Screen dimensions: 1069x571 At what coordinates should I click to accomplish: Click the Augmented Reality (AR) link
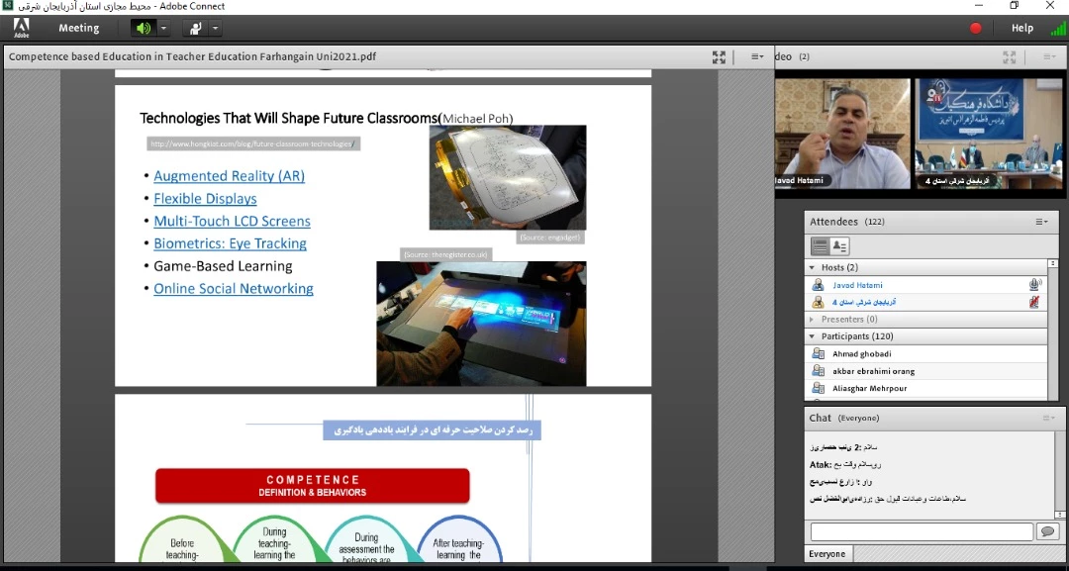pyautogui.click(x=229, y=176)
